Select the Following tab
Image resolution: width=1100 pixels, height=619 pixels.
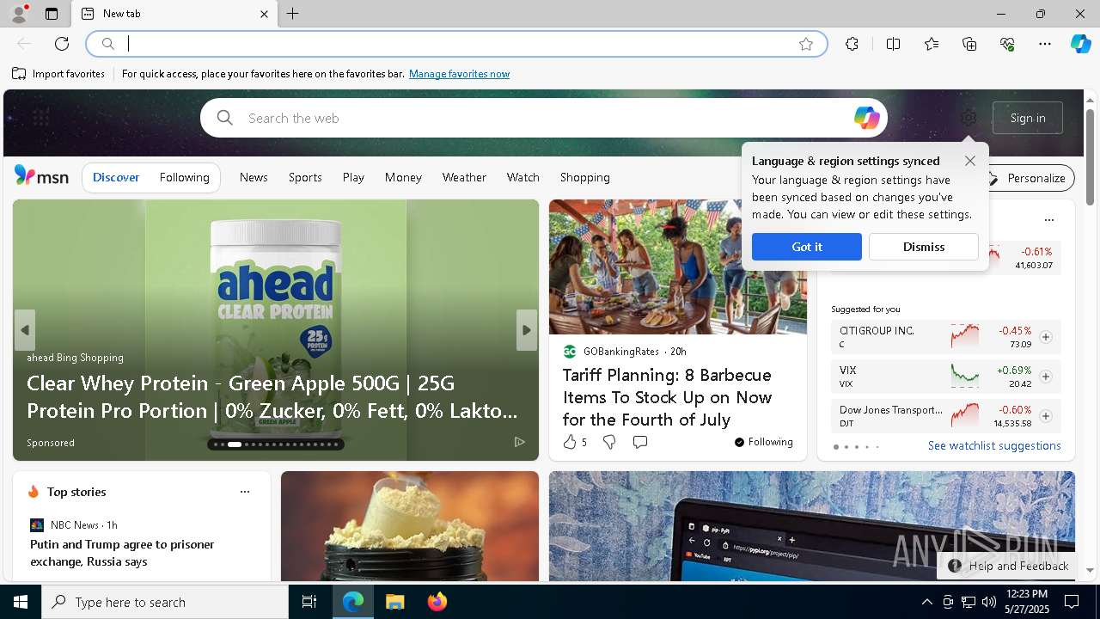(x=184, y=177)
